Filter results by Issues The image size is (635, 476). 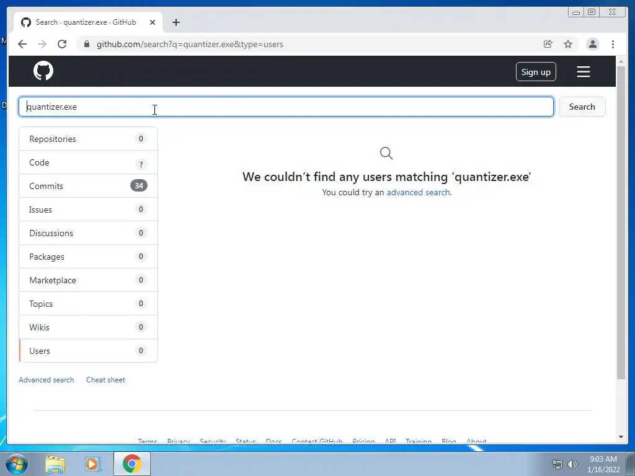pyautogui.click(x=88, y=209)
